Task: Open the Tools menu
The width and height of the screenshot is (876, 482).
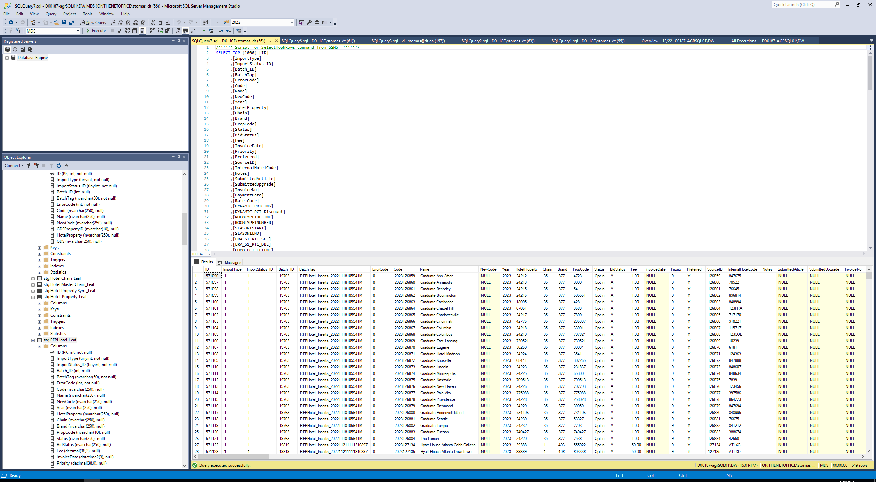Action: (87, 14)
